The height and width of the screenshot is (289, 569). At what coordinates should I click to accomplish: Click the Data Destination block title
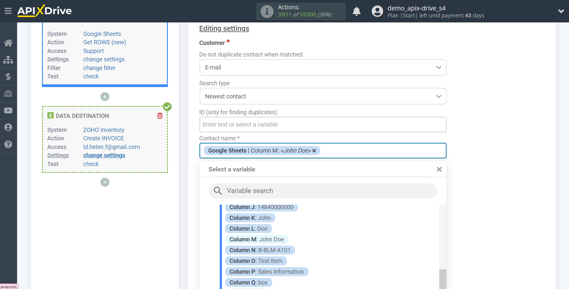click(82, 116)
